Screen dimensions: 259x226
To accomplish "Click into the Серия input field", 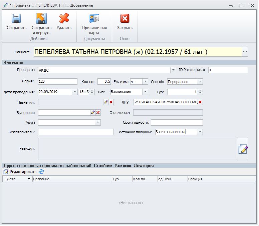I will 58,82.
